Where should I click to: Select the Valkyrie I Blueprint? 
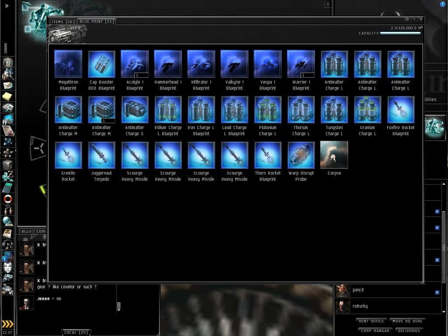coord(234,70)
